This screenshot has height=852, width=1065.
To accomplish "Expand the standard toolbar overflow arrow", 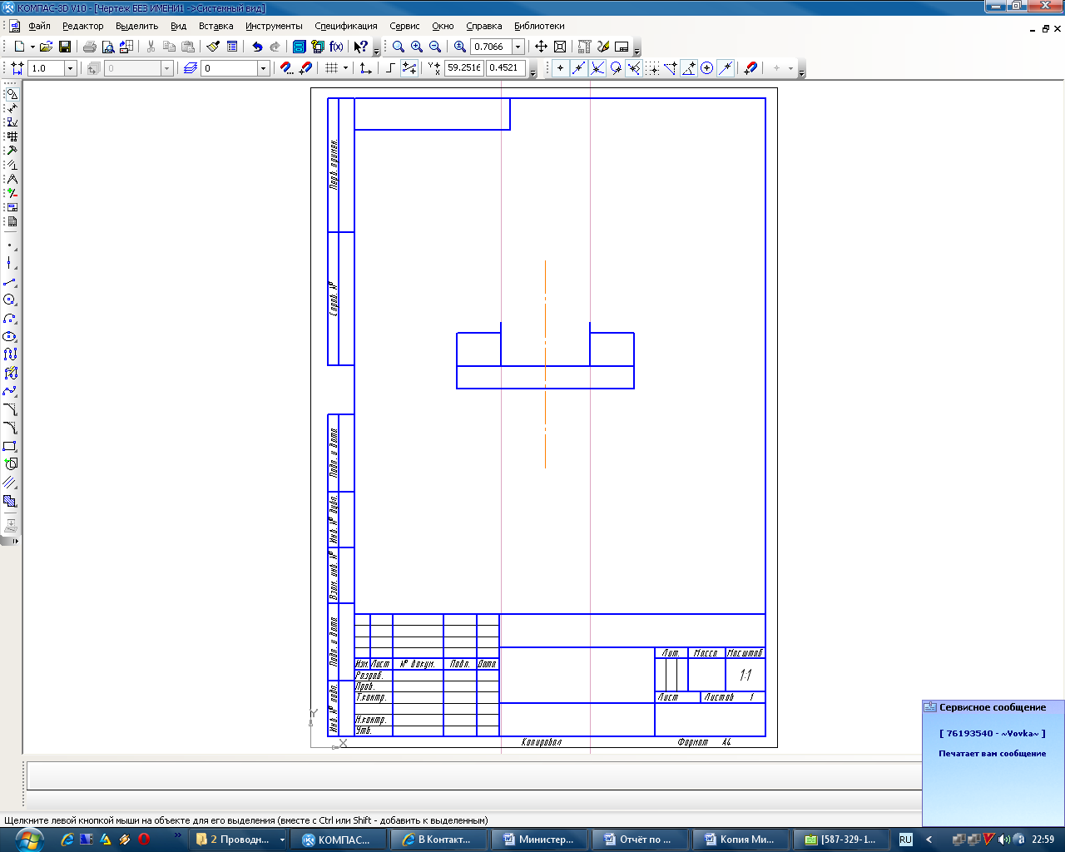I will point(376,50).
